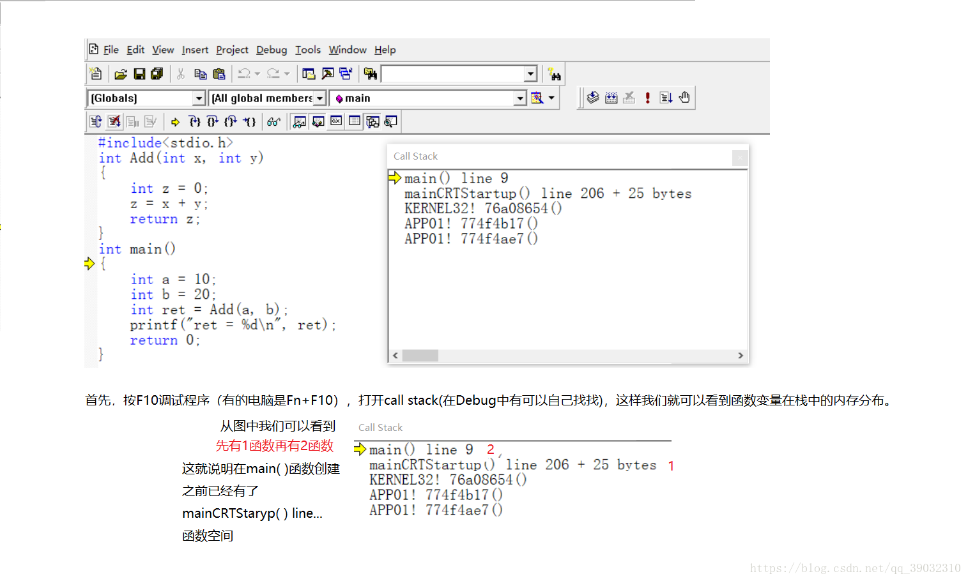Select 'KERNEL32! 76a08654()' in upper Call Stack

pyautogui.click(x=483, y=209)
